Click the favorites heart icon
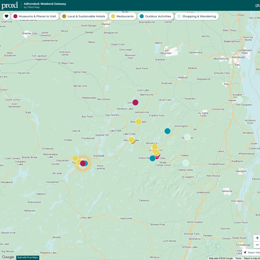This screenshot has width=260, height=260. (6, 16)
